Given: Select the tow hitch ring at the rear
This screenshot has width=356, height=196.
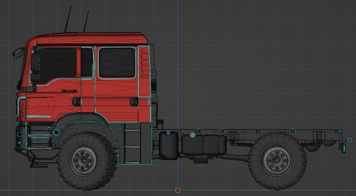Looking at the screenshot, I should 350,140.
